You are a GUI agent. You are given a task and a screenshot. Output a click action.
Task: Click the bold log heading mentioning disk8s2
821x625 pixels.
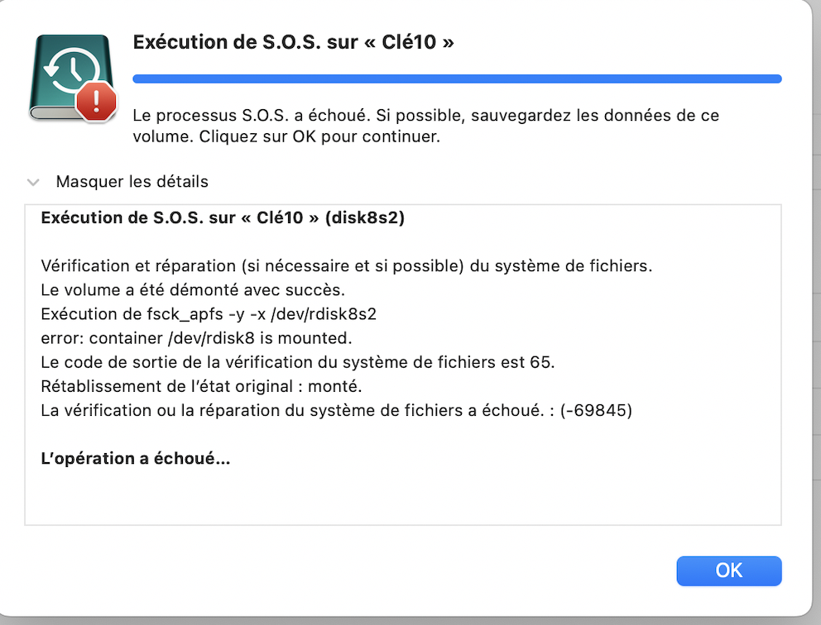pyautogui.click(x=223, y=217)
